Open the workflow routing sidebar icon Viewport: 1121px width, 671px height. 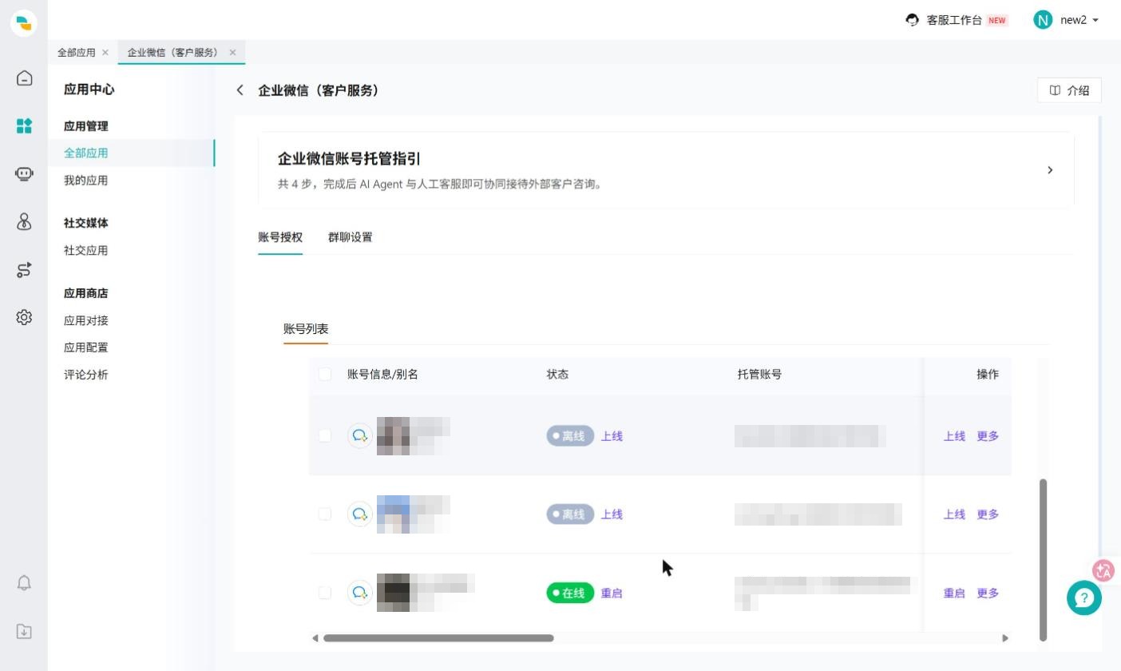[24, 270]
